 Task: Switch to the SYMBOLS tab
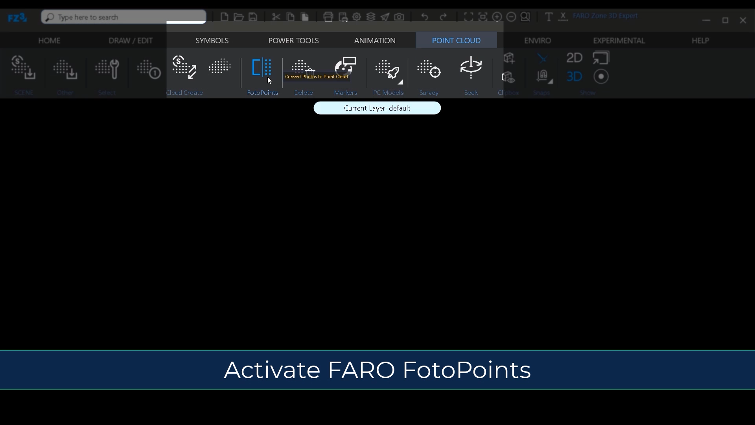[212, 41]
